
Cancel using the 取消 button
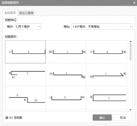tap(123, 118)
